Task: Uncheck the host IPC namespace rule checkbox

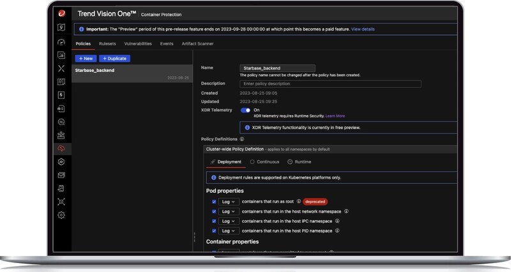Action: coord(214,221)
